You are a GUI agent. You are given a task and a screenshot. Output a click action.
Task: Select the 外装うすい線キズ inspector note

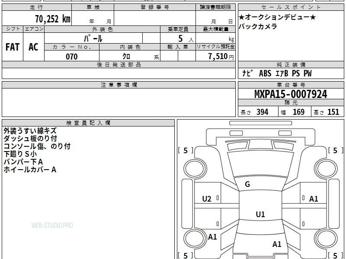pos(30,131)
